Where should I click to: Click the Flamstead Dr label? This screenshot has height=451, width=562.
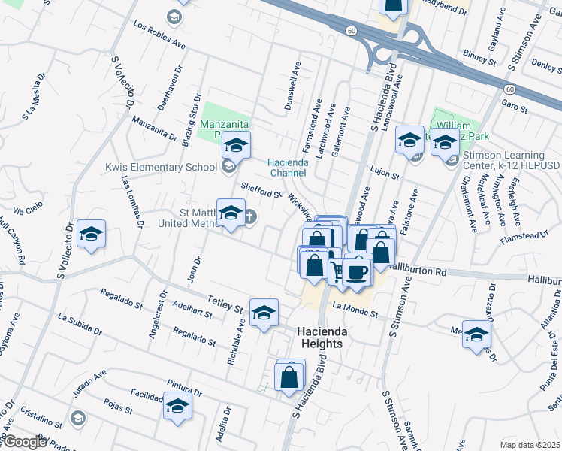524,238
